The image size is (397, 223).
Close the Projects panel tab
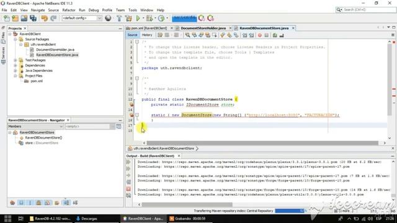point(25,28)
